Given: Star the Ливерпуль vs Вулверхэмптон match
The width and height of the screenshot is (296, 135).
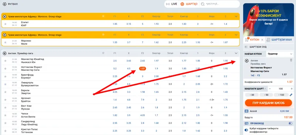Looking at the screenshot, I should (5, 84).
